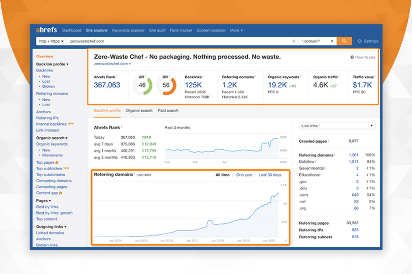Open Settings via the gear icon
This screenshot has width=412, height=274.
359,41
